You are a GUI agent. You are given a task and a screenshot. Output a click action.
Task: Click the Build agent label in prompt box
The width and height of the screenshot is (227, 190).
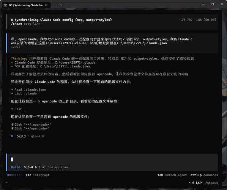(16, 167)
